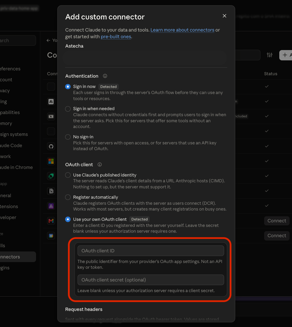Screen dimensions: 292x327
Task: Open the filter sliders icon
Action: 270,55
